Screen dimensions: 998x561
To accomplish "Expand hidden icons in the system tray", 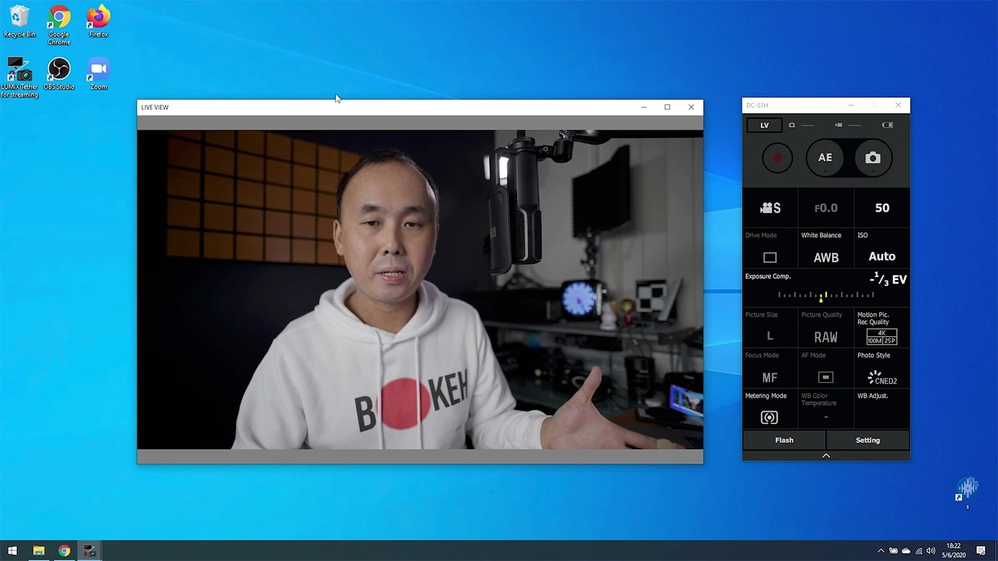I will click(881, 550).
